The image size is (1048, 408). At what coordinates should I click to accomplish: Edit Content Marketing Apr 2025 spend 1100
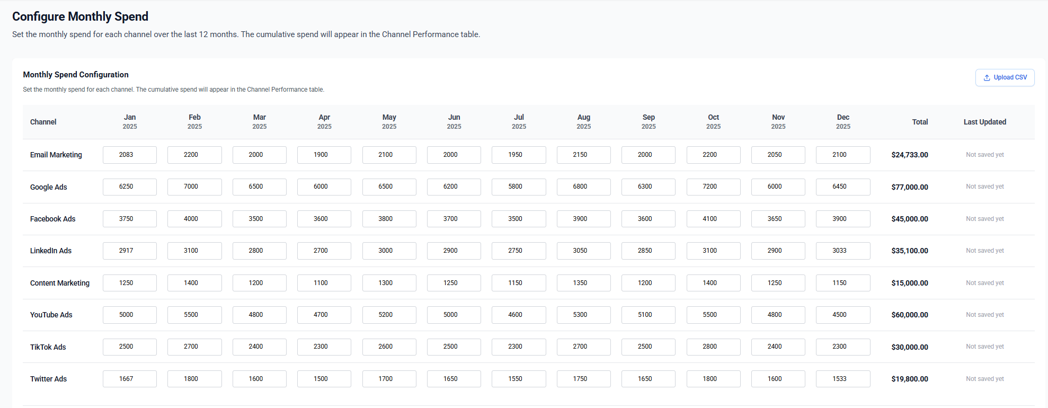(324, 283)
